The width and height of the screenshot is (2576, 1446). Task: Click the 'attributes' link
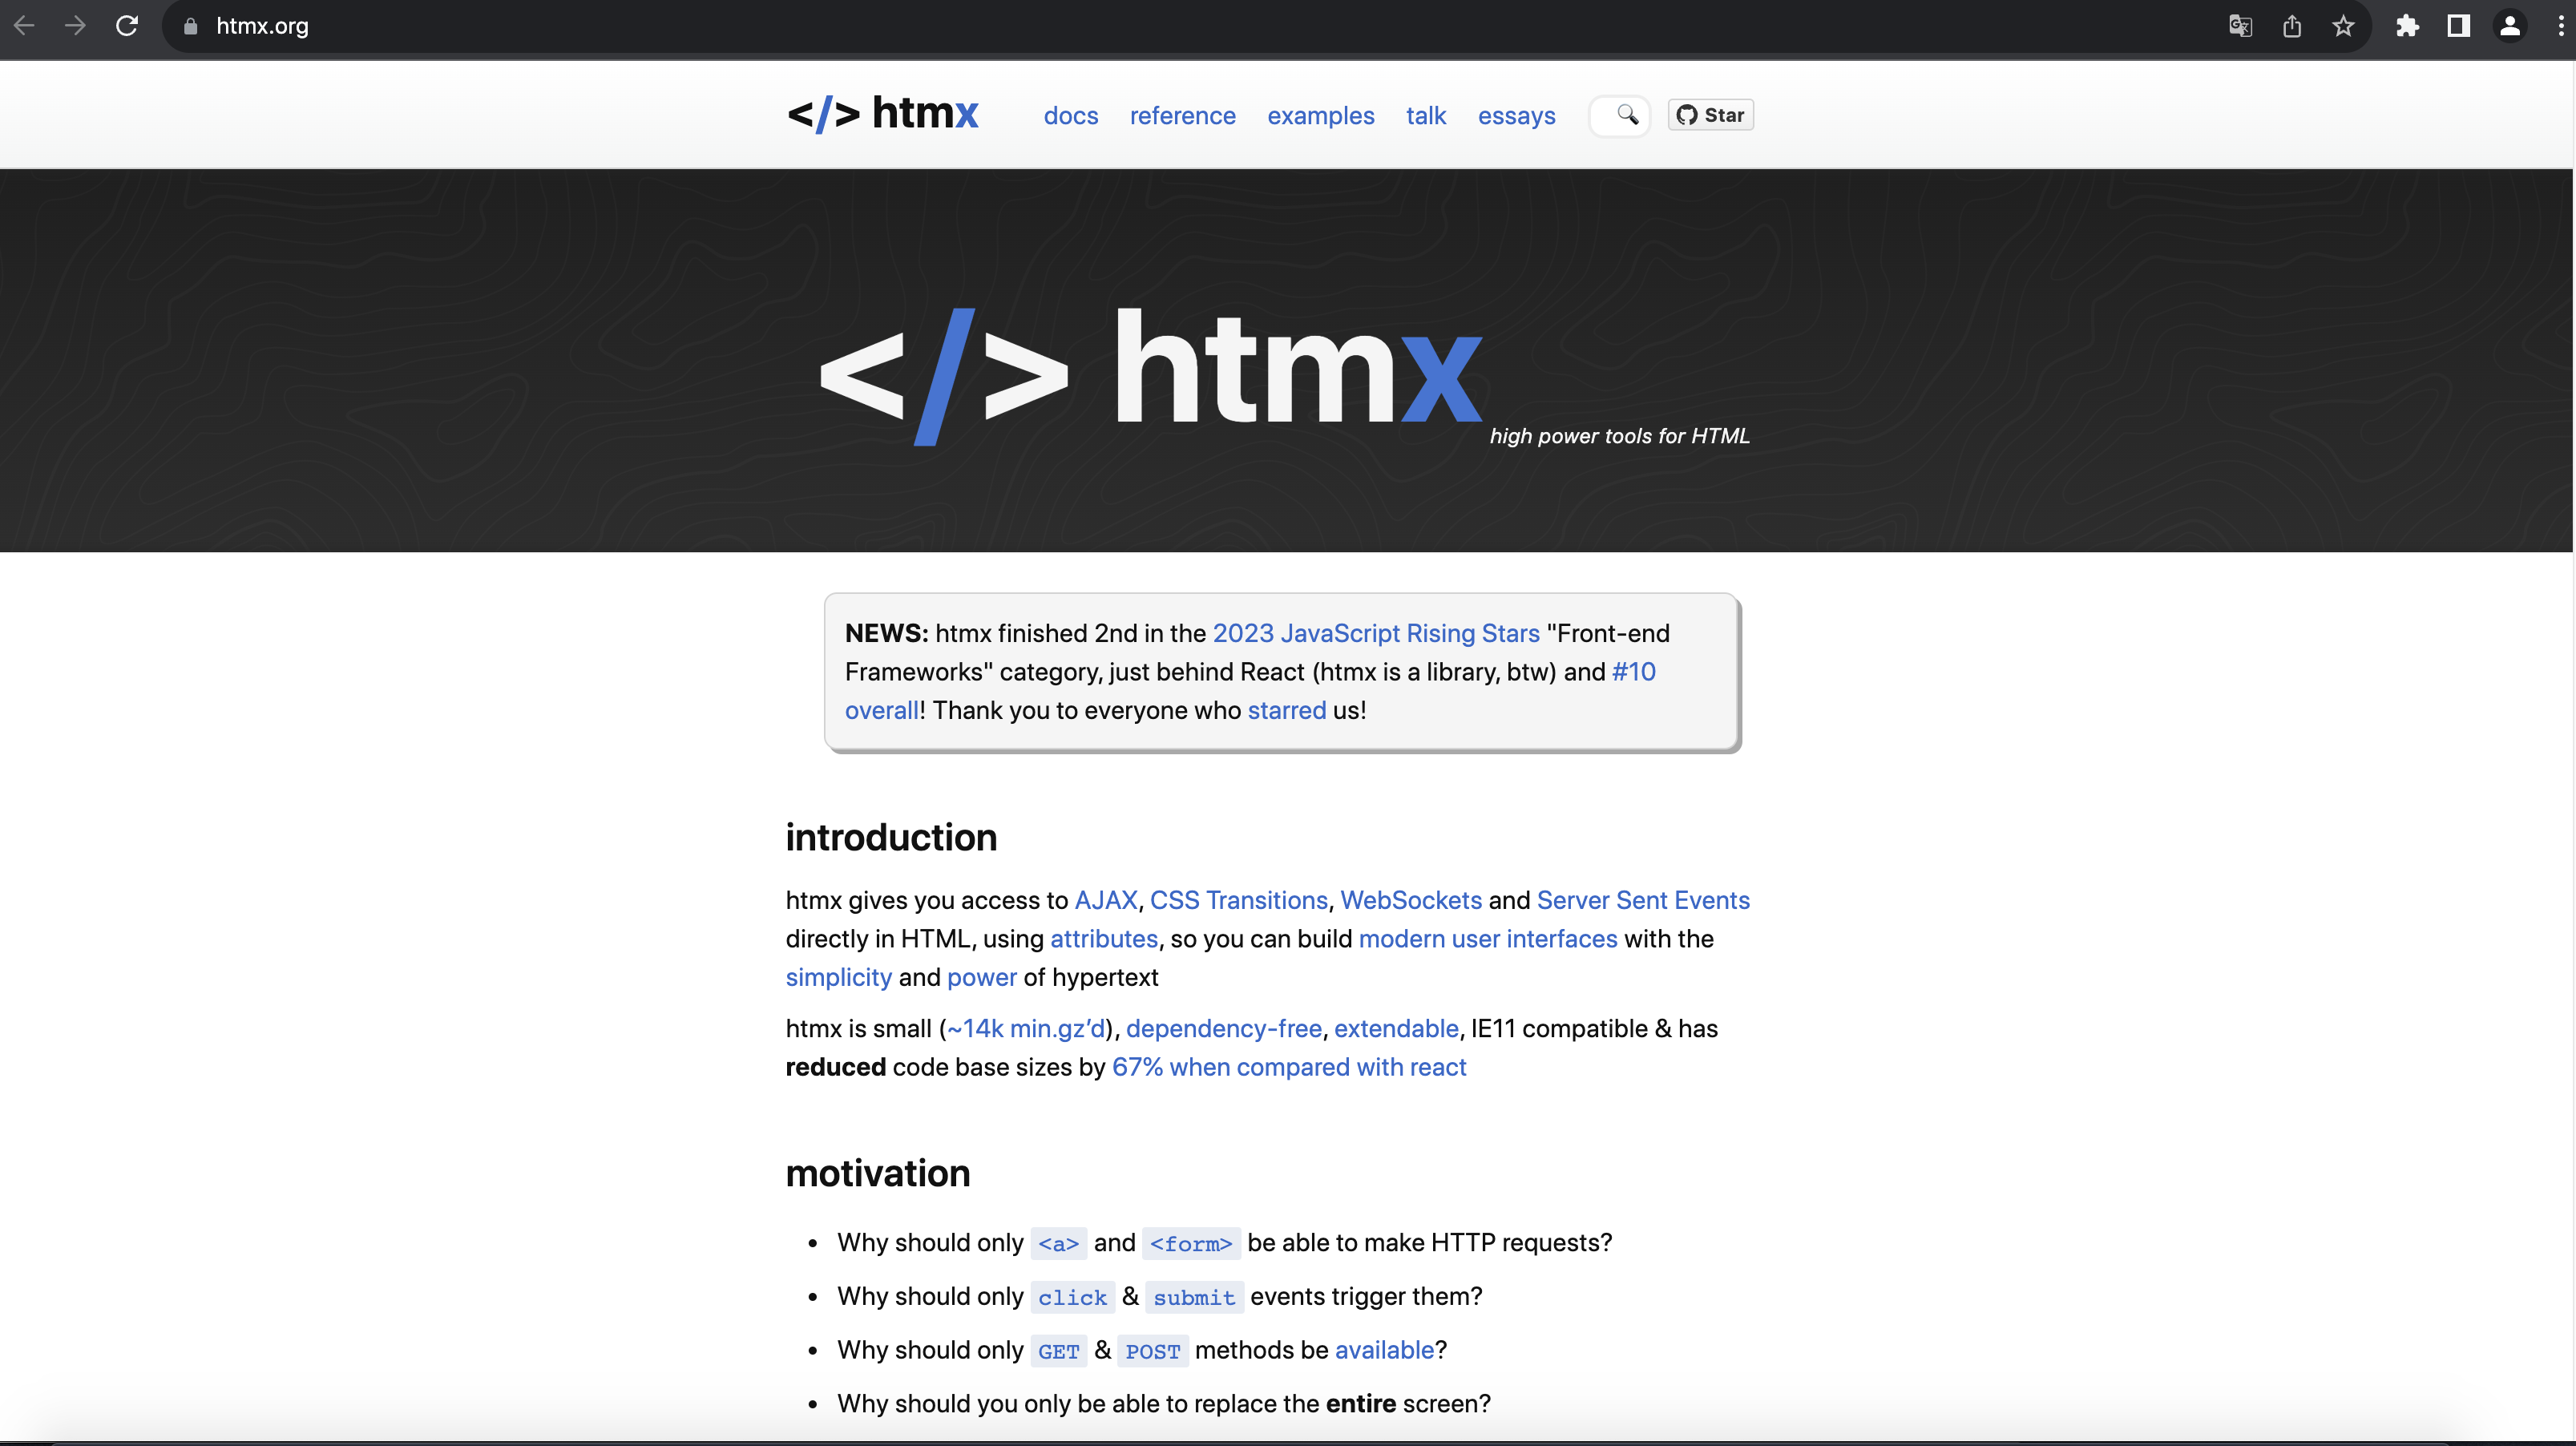tap(1103, 939)
